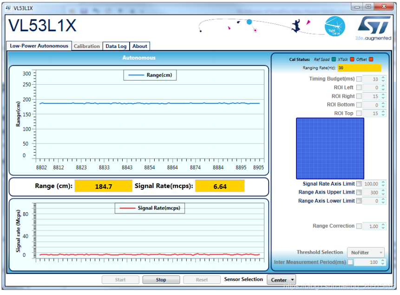
Task: Check the Range Axis Lower Limit box
Action: (x=359, y=201)
